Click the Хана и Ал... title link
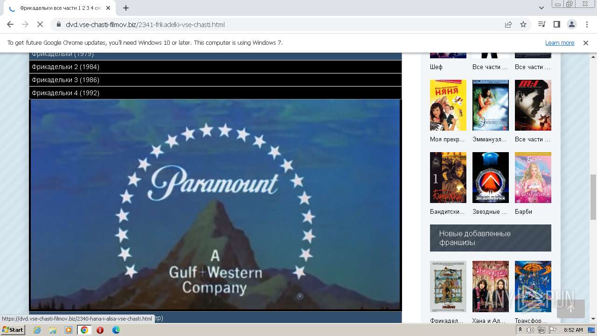This screenshot has width=597, height=336. (489, 321)
